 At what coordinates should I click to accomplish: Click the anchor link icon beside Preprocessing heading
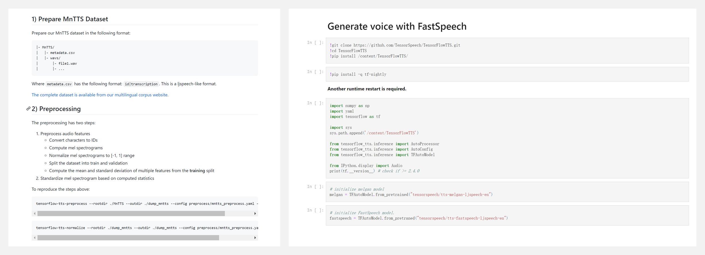click(28, 109)
